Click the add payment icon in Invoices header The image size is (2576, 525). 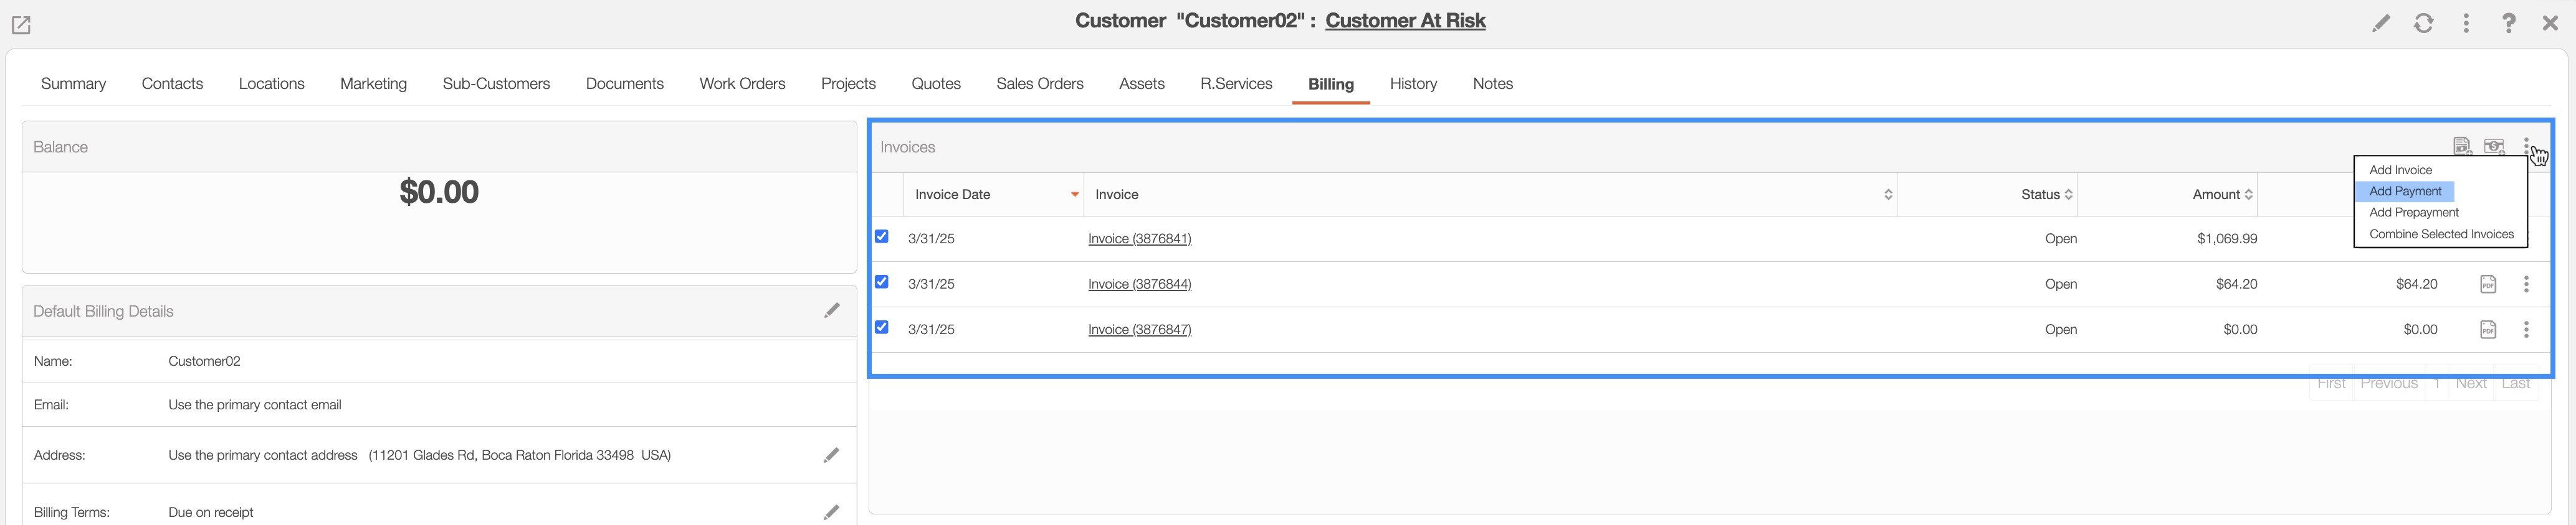[2494, 147]
